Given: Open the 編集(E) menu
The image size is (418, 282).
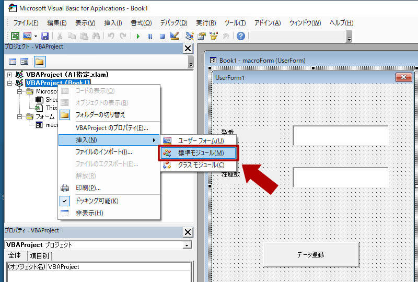Looking at the screenshot, I should pyautogui.click(x=57, y=23).
